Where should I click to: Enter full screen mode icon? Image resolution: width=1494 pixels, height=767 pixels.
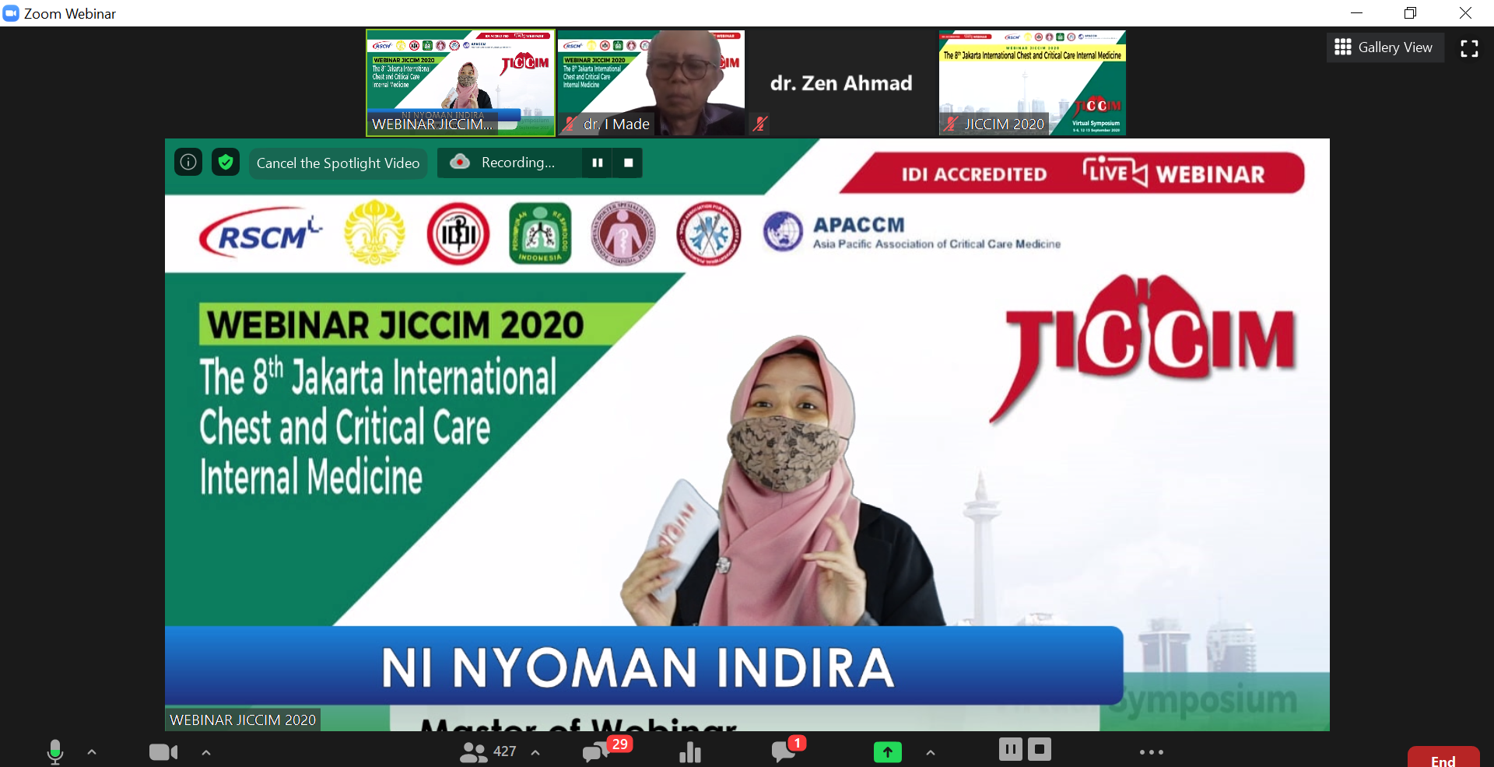(x=1469, y=48)
